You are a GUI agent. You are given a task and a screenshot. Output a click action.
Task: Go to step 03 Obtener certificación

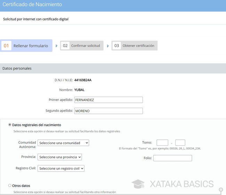click(x=135, y=46)
